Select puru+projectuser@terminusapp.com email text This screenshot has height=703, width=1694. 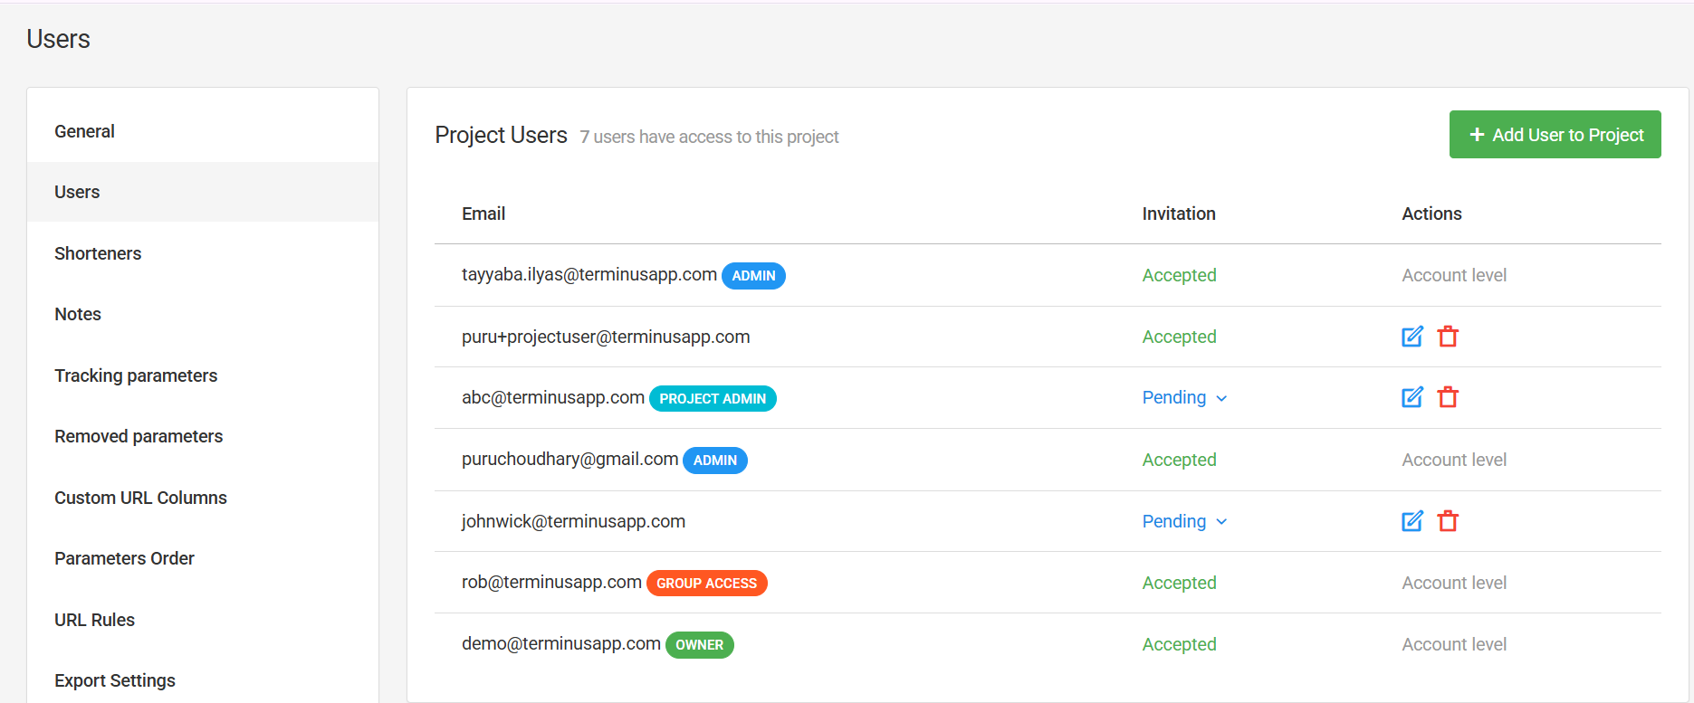pyautogui.click(x=606, y=337)
